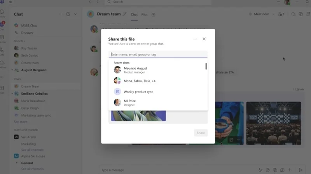
Task: Close the Share this file dialog
Action: pos(204,39)
